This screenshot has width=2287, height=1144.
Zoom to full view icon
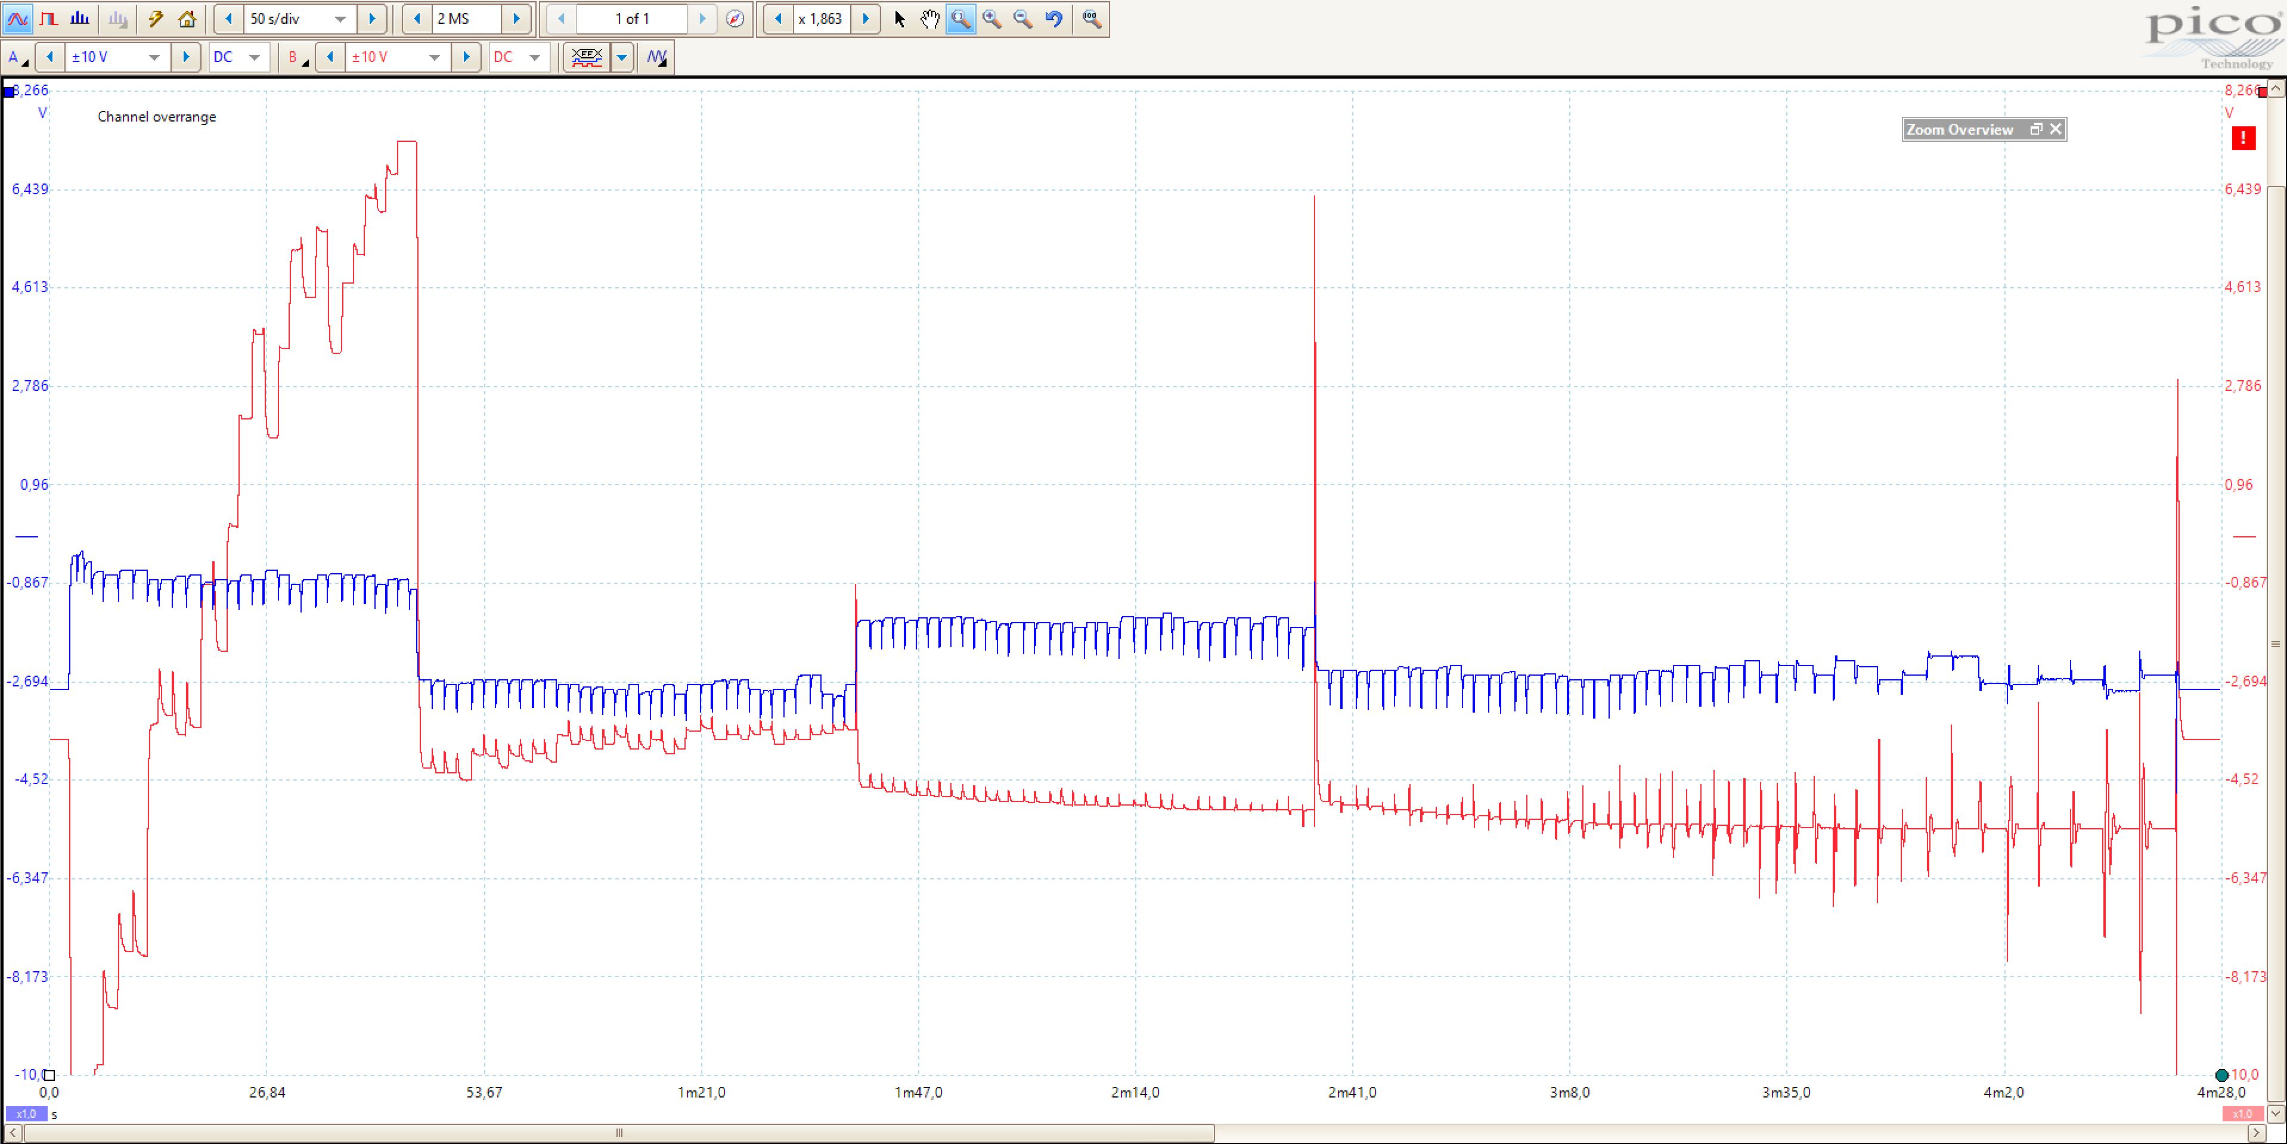coord(1092,18)
